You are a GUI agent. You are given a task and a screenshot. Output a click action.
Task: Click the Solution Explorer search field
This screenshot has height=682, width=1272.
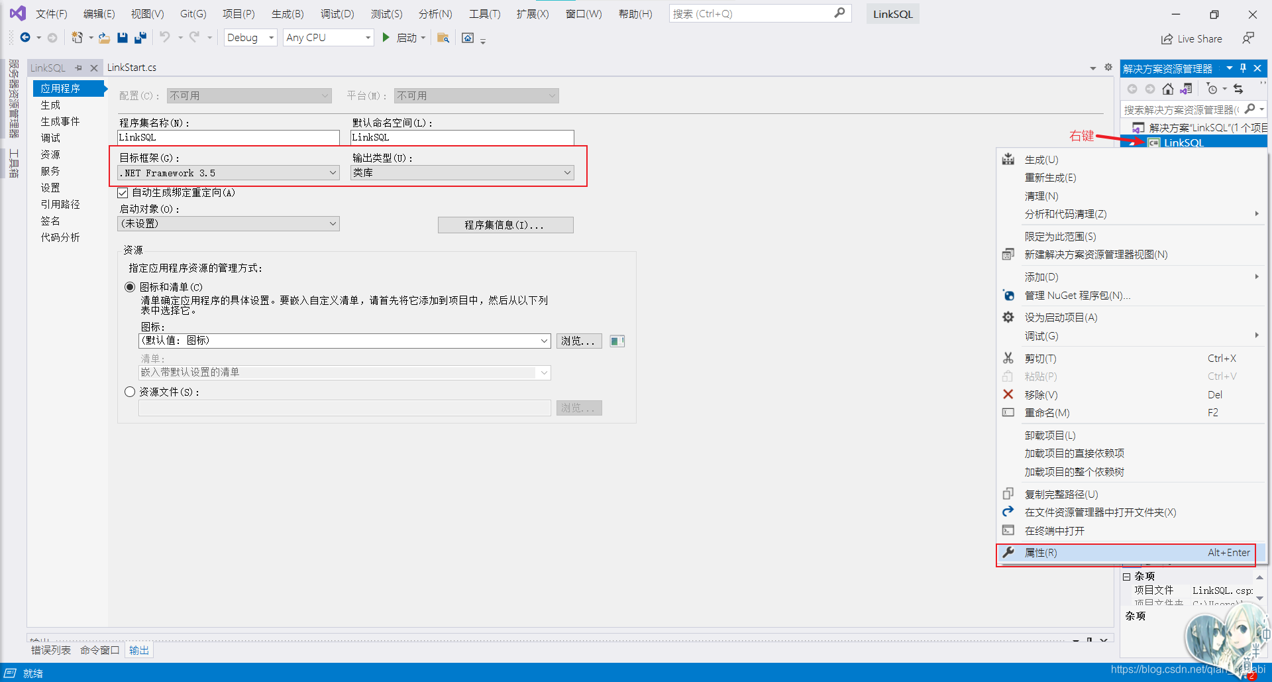pyautogui.click(x=1181, y=109)
